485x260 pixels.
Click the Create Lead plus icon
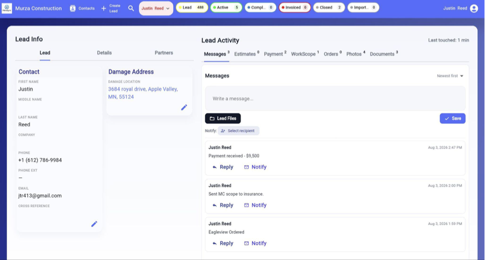pyautogui.click(x=104, y=8)
